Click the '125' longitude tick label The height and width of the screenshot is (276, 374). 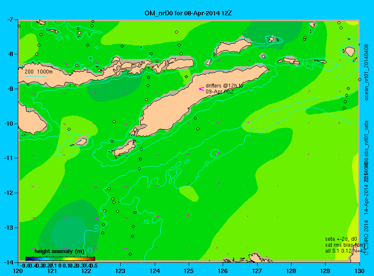coord(189,271)
